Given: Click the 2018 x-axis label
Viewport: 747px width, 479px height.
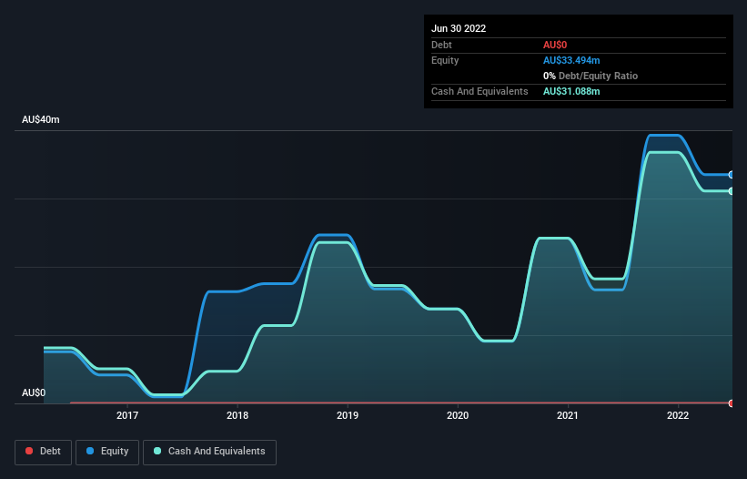Looking at the screenshot, I should click(x=237, y=415).
